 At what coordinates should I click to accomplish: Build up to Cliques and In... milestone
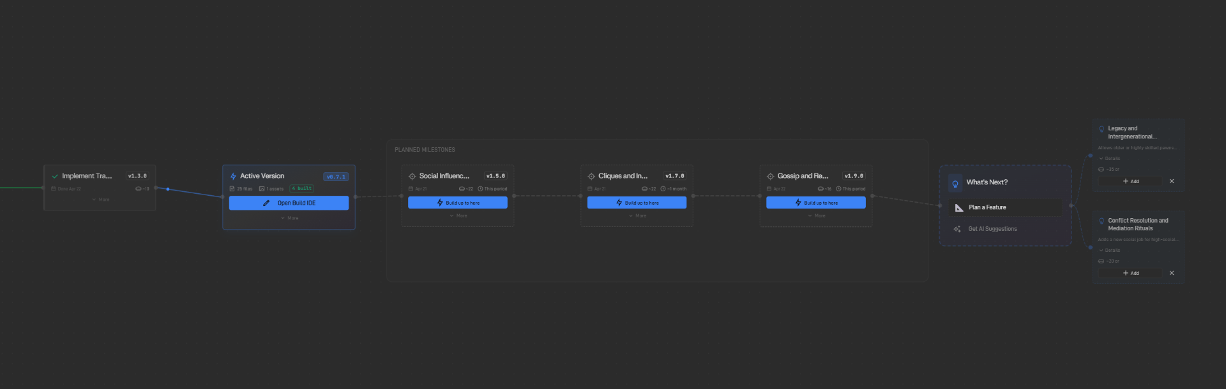tap(637, 203)
